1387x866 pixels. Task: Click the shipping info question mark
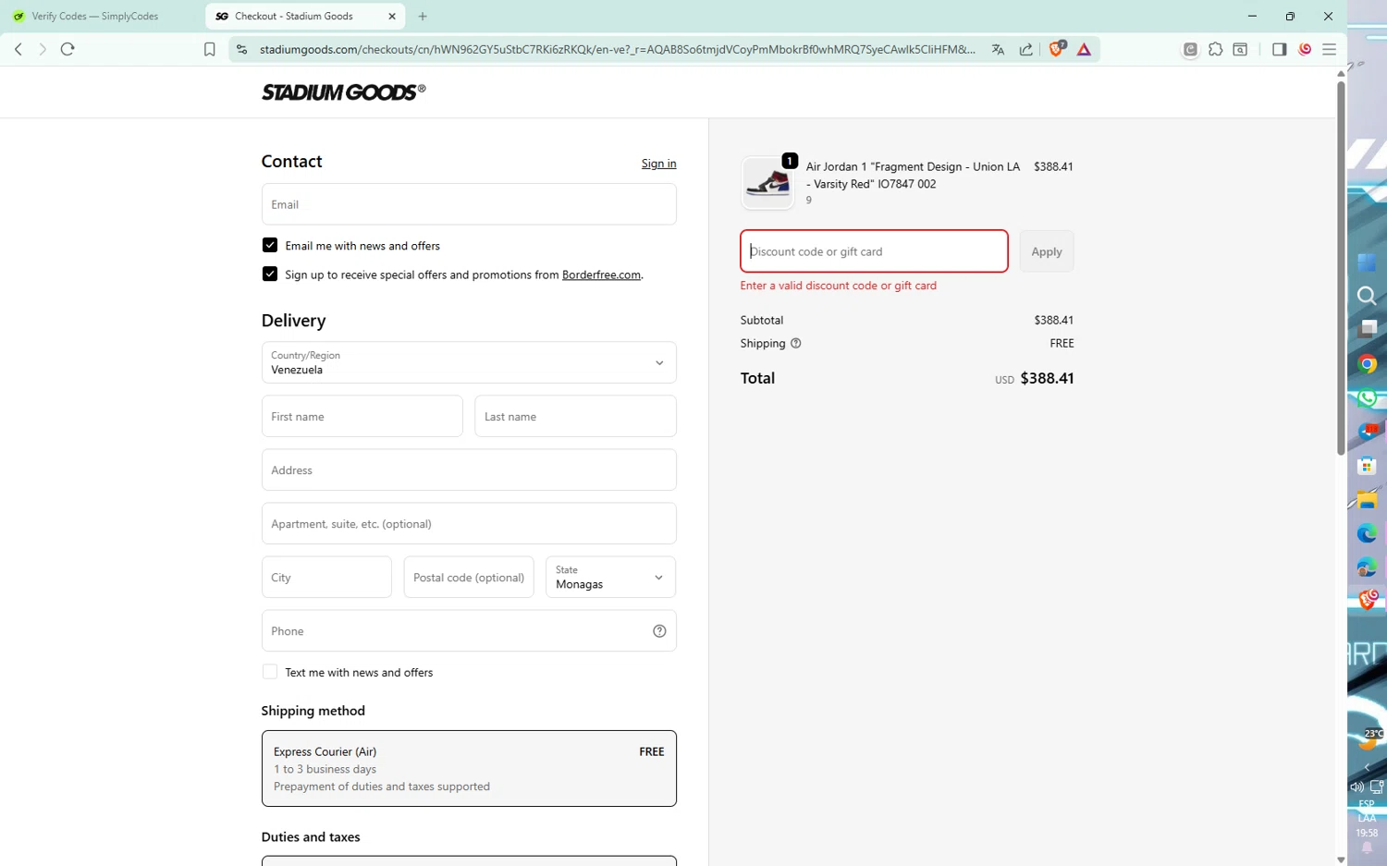(795, 343)
